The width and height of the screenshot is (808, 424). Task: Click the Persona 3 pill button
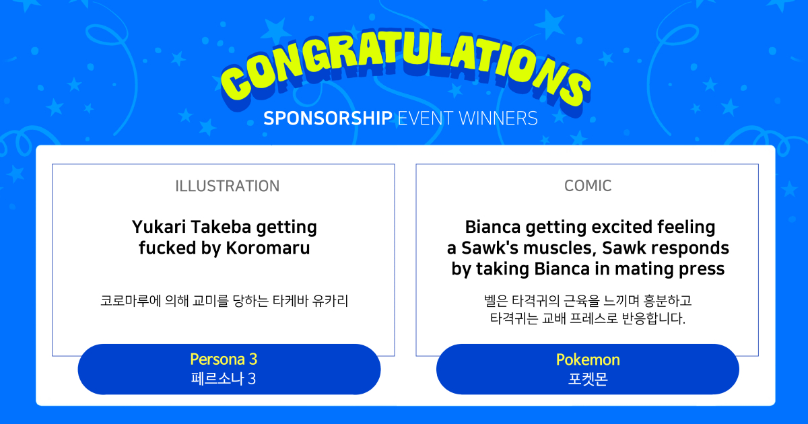pyautogui.click(x=229, y=369)
